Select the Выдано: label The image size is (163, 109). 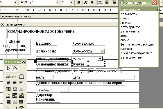pyautogui.click(x=46, y=43)
